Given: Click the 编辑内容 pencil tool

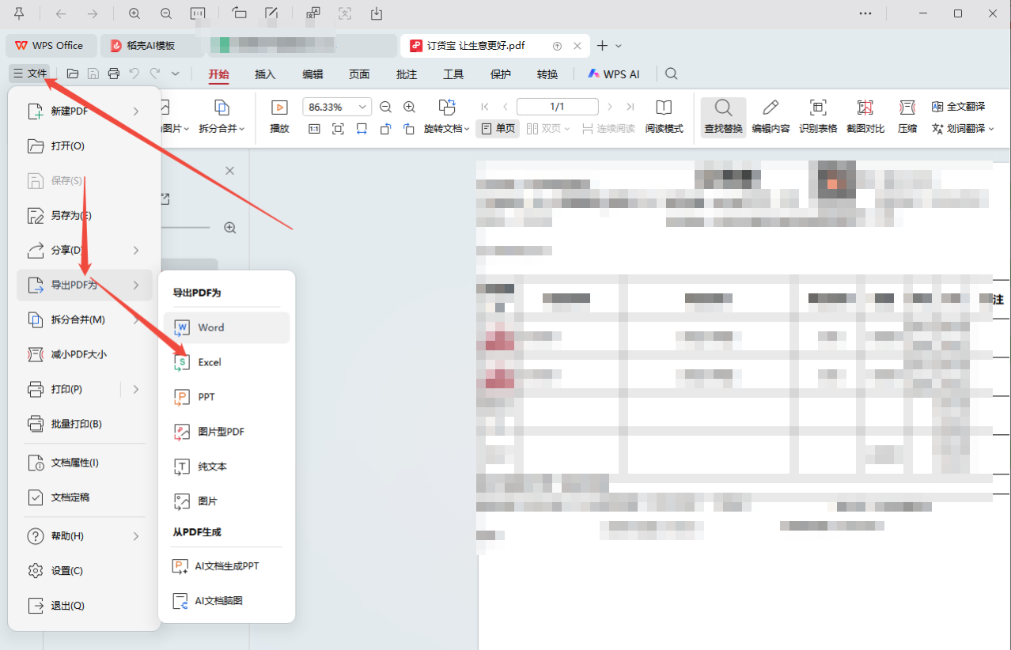Looking at the screenshot, I should [771, 116].
